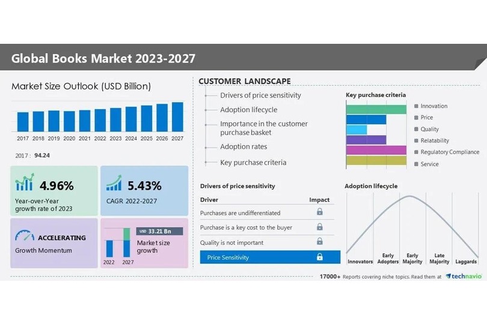Click 'Importance in the customer purchase basket'
The height and width of the screenshot is (324, 487).
point(264,128)
